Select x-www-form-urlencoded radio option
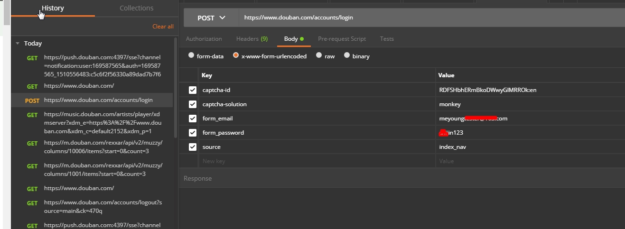The width and height of the screenshot is (625, 229). click(x=236, y=55)
